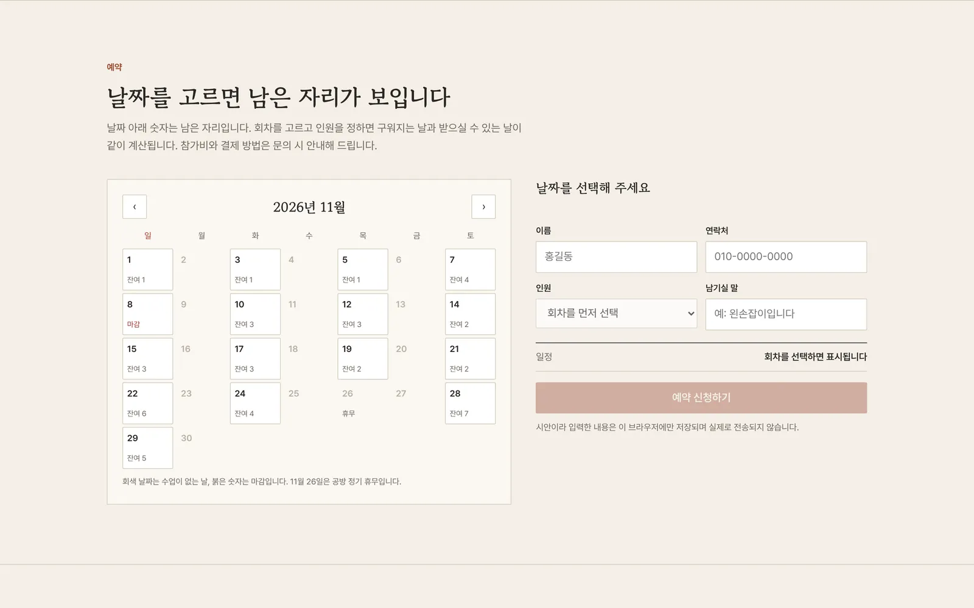Click the 예약 신청하기 button
Screen dimensions: 974x608
[701, 398]
